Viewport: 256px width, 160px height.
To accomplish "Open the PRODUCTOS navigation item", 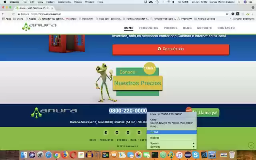I will pos(148,28).
